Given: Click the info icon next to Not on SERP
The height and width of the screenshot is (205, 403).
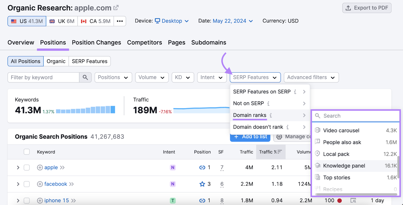Looking at the screenshot, I should [x=268, y=104].
